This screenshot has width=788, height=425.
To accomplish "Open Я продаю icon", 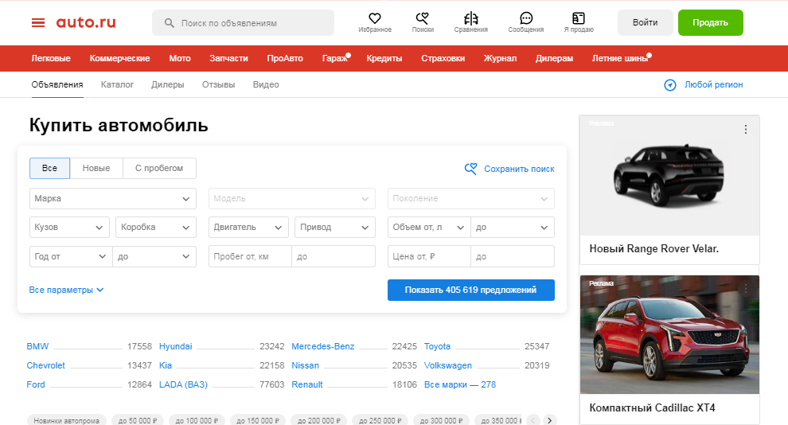I will click(579, 19).
